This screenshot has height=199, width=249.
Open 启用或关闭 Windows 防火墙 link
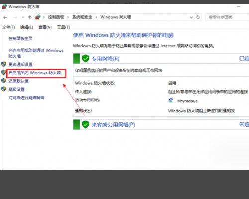[35, 73]
